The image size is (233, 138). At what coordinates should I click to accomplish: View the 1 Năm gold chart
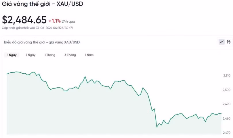(89, 55)
